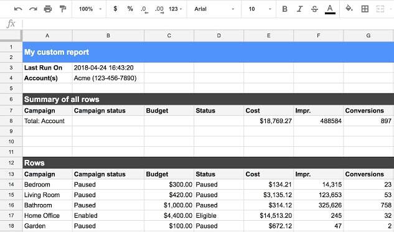Click the select-all corner box

[x=11, y=35]
